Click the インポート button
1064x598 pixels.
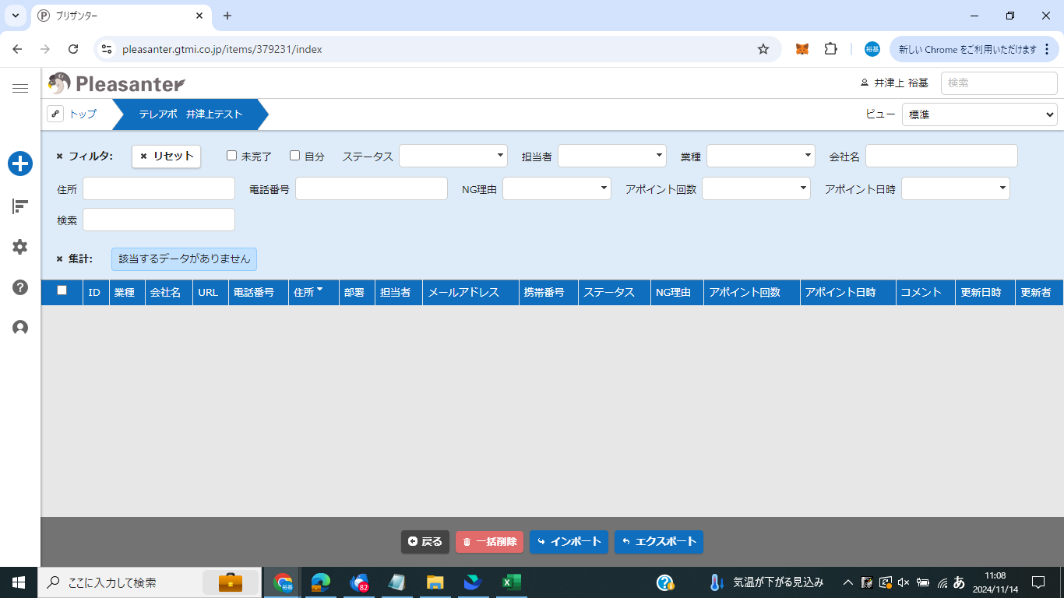569,542
